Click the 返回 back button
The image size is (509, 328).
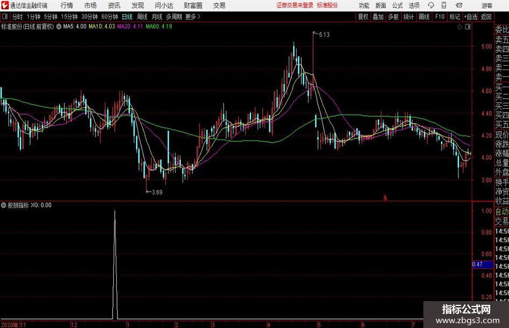[x=486, y=17]
